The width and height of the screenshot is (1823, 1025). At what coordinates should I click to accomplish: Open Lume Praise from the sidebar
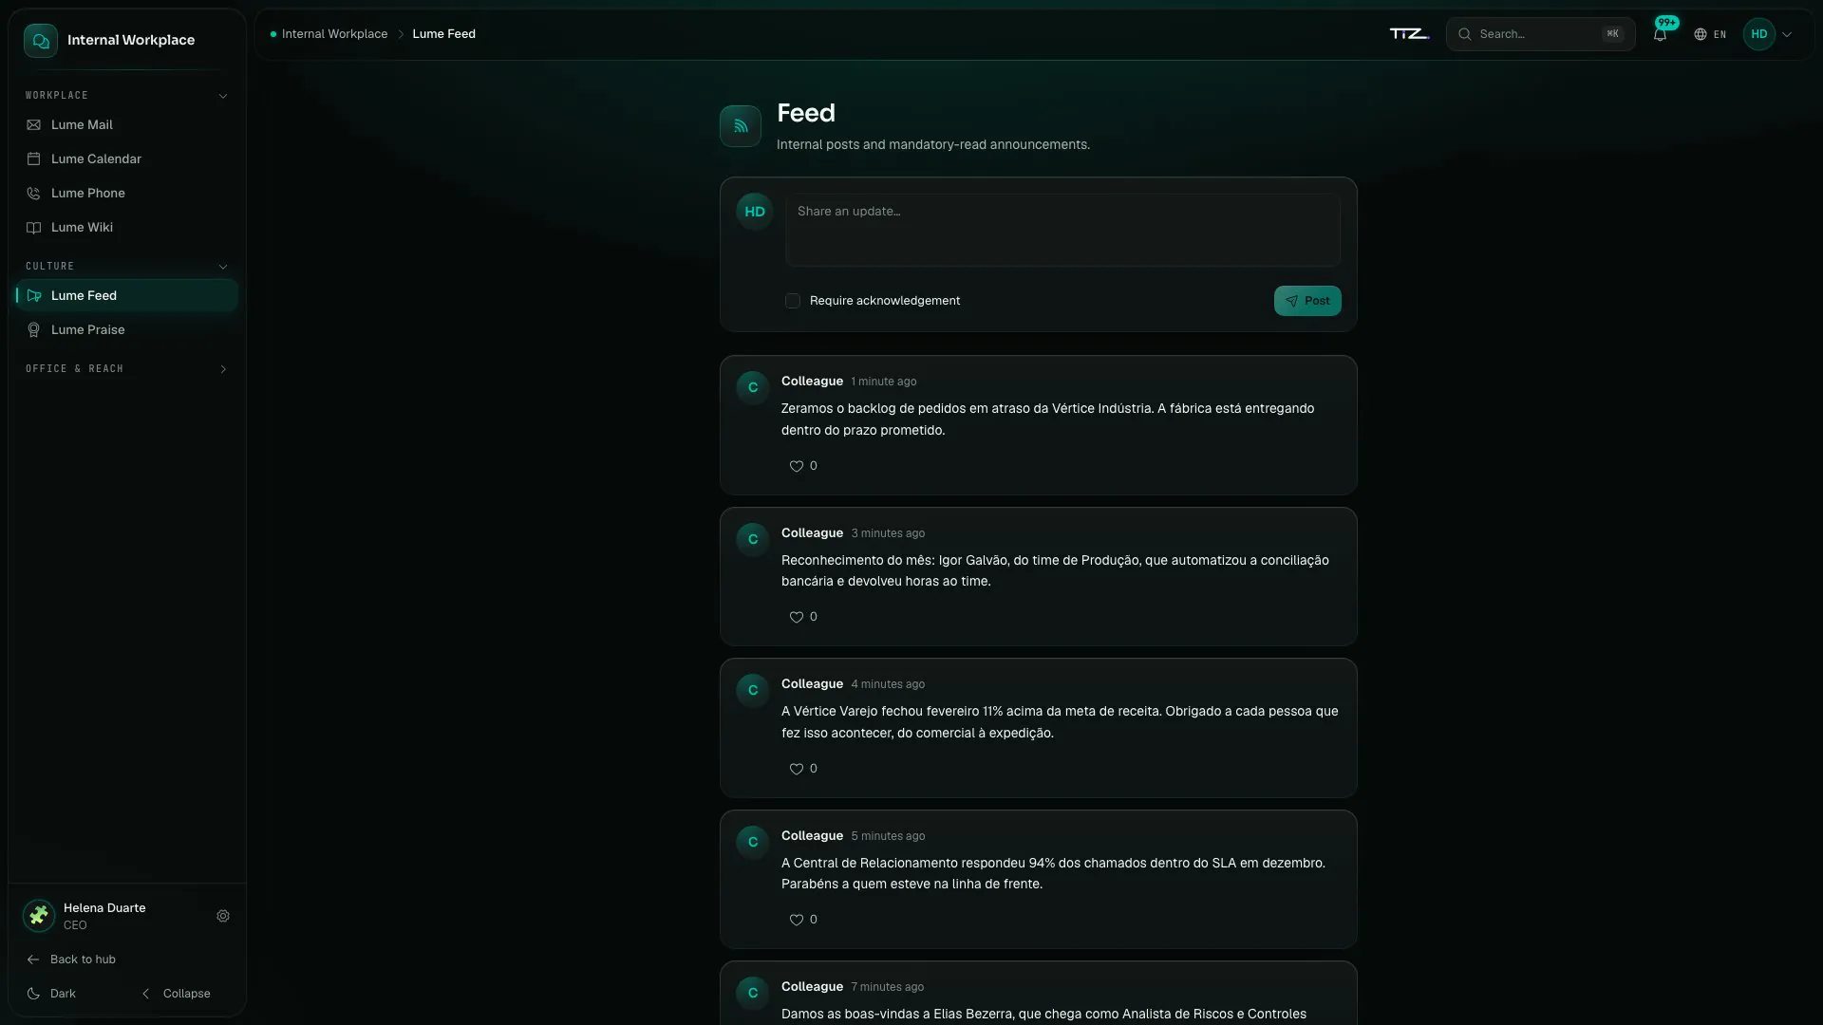pyautogui.click(x=126, y=329)
